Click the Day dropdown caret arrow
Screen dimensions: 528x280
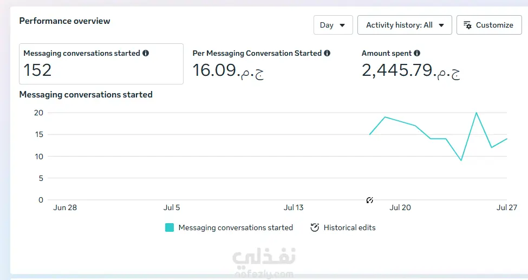342,25
